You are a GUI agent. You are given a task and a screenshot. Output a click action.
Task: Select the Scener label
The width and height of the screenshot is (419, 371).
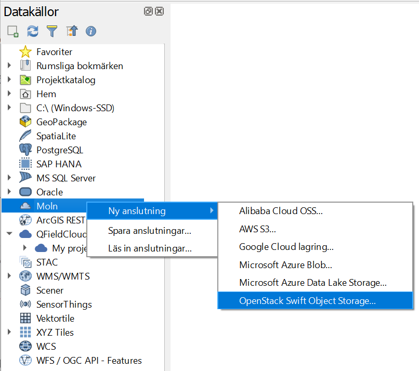click(x=50, y=290)
